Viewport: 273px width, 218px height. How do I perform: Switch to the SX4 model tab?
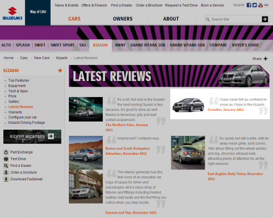83,45
